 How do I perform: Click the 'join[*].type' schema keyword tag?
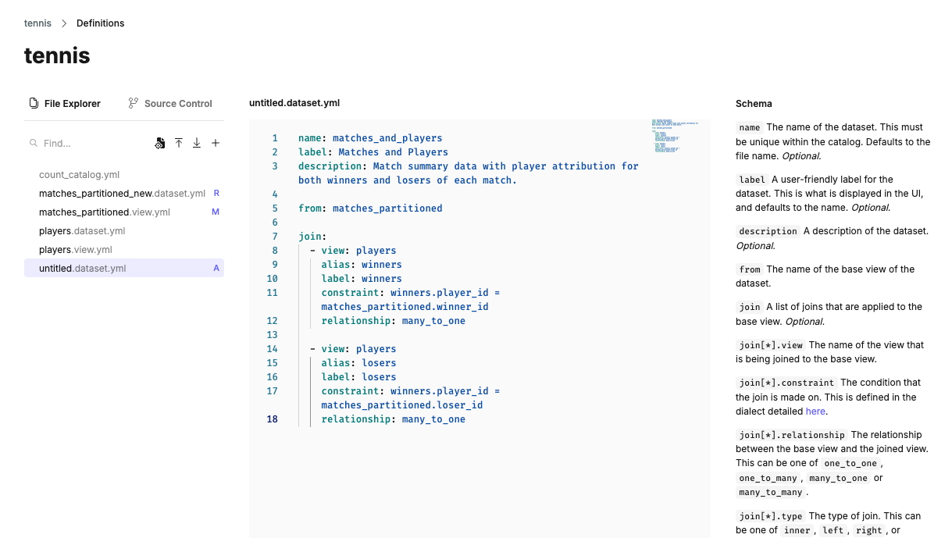click(771, 516)
